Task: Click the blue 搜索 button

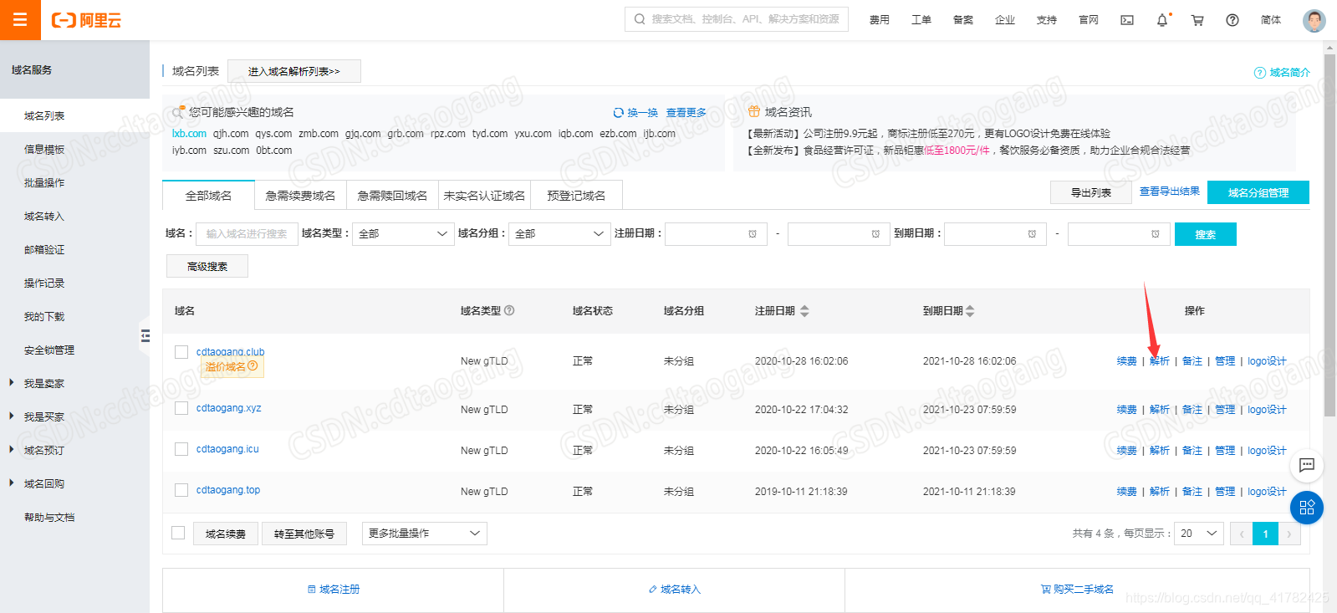Action: 1205,234
